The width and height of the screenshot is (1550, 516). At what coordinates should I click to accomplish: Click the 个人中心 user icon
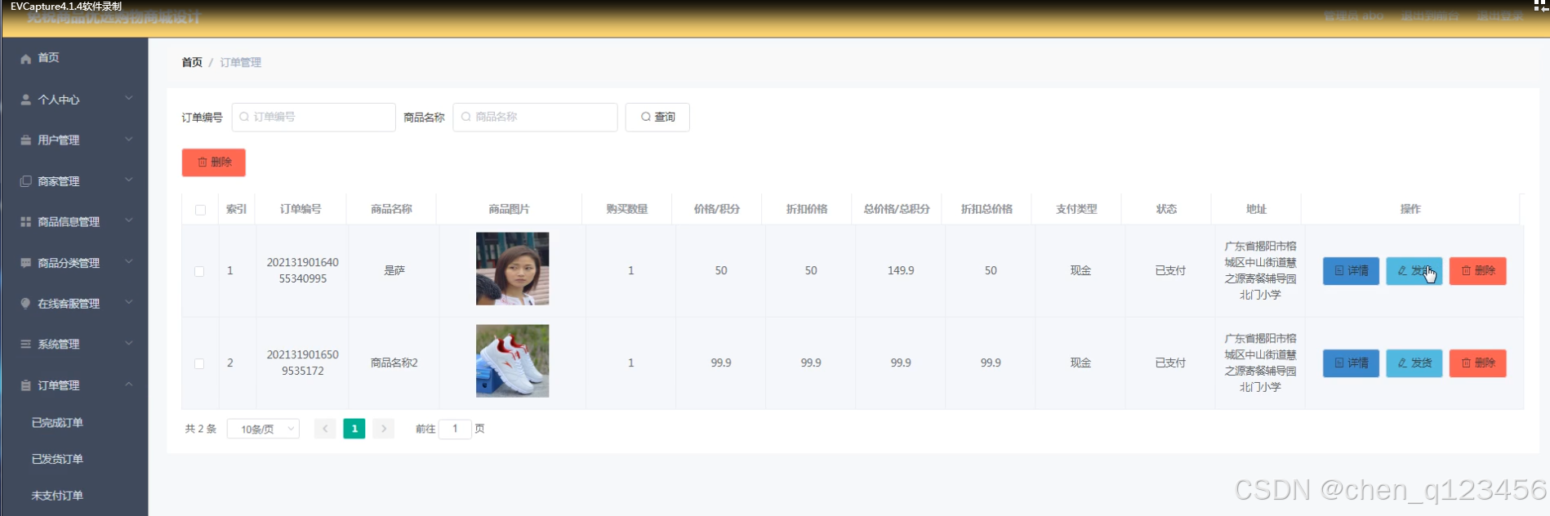[26, 100]
